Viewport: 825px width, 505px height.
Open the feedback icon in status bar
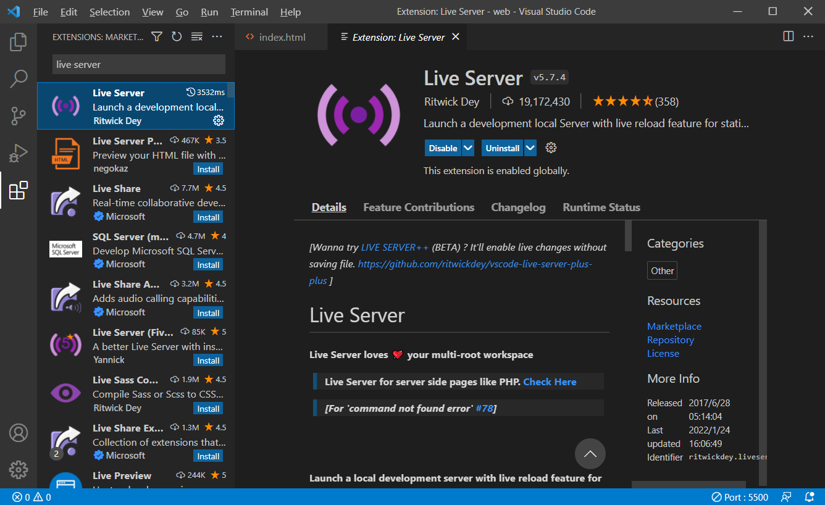pos(786,497)
